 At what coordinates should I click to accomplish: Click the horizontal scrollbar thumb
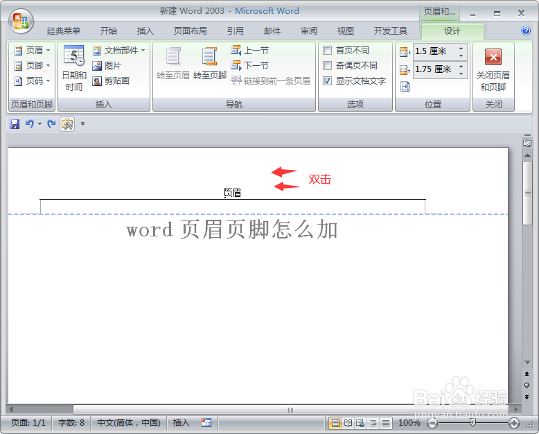290,410
